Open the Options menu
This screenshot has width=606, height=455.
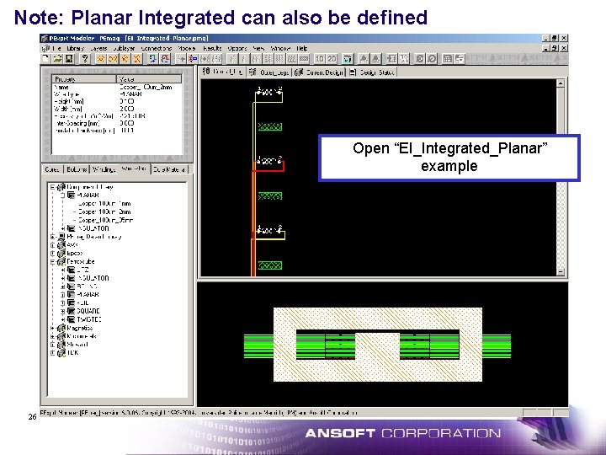(237, 48)
